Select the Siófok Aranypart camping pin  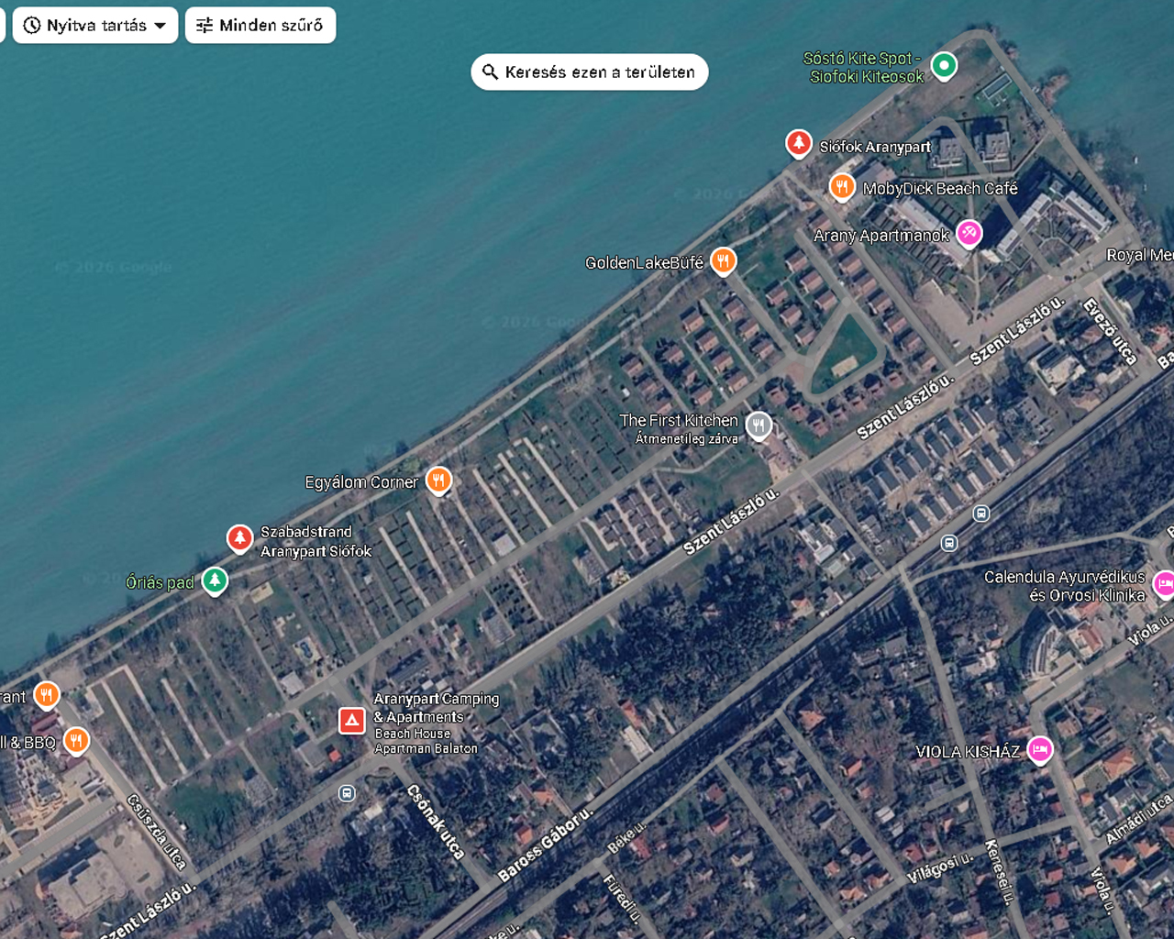click(798, 143)
